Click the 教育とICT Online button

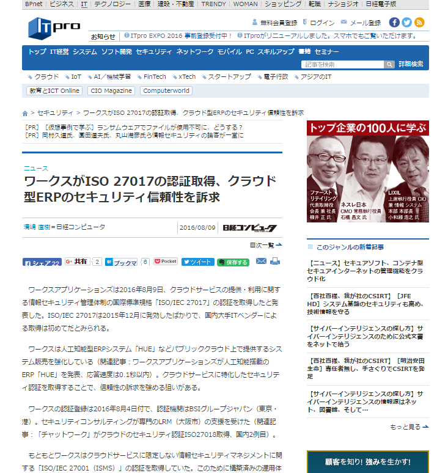[54, 90]
